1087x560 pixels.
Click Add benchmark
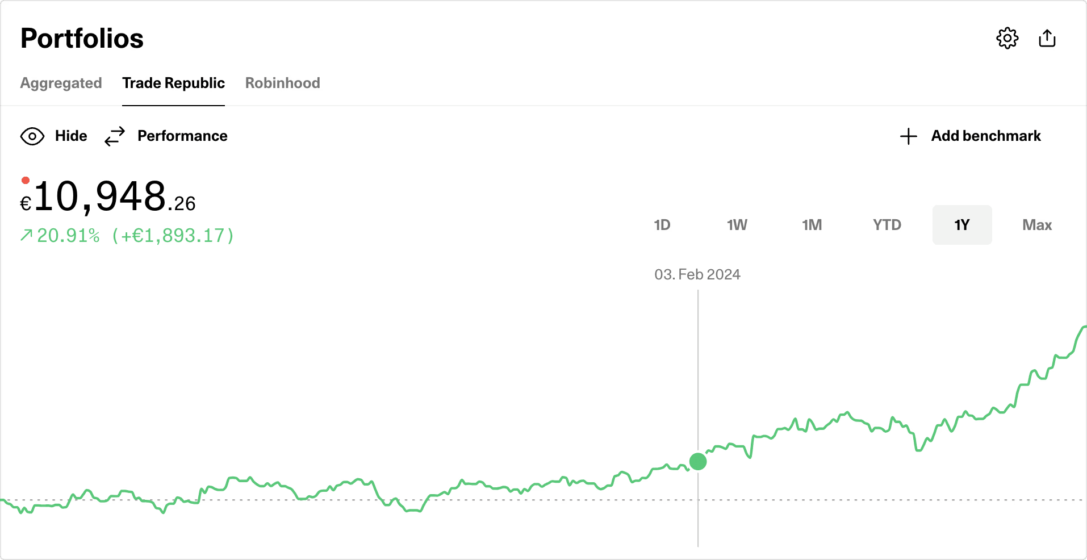point(985,136)
